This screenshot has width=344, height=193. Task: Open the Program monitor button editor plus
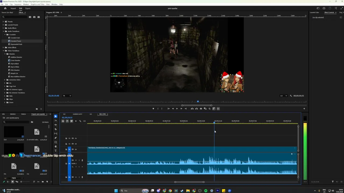[x=304, y=109]
